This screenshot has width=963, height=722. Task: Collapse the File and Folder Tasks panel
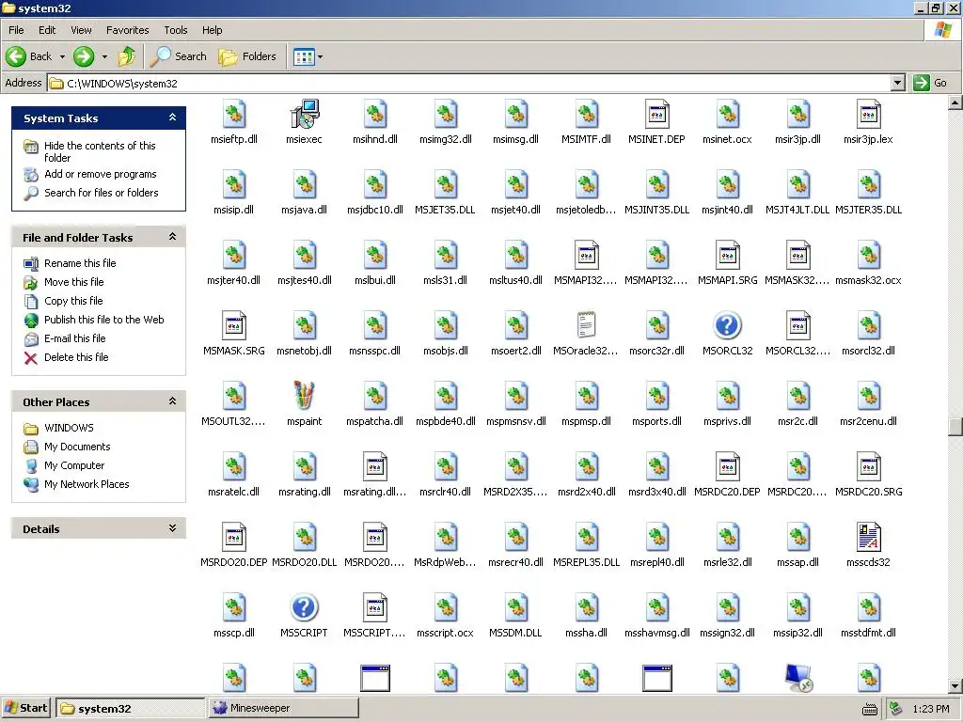[x=173, y=237]
